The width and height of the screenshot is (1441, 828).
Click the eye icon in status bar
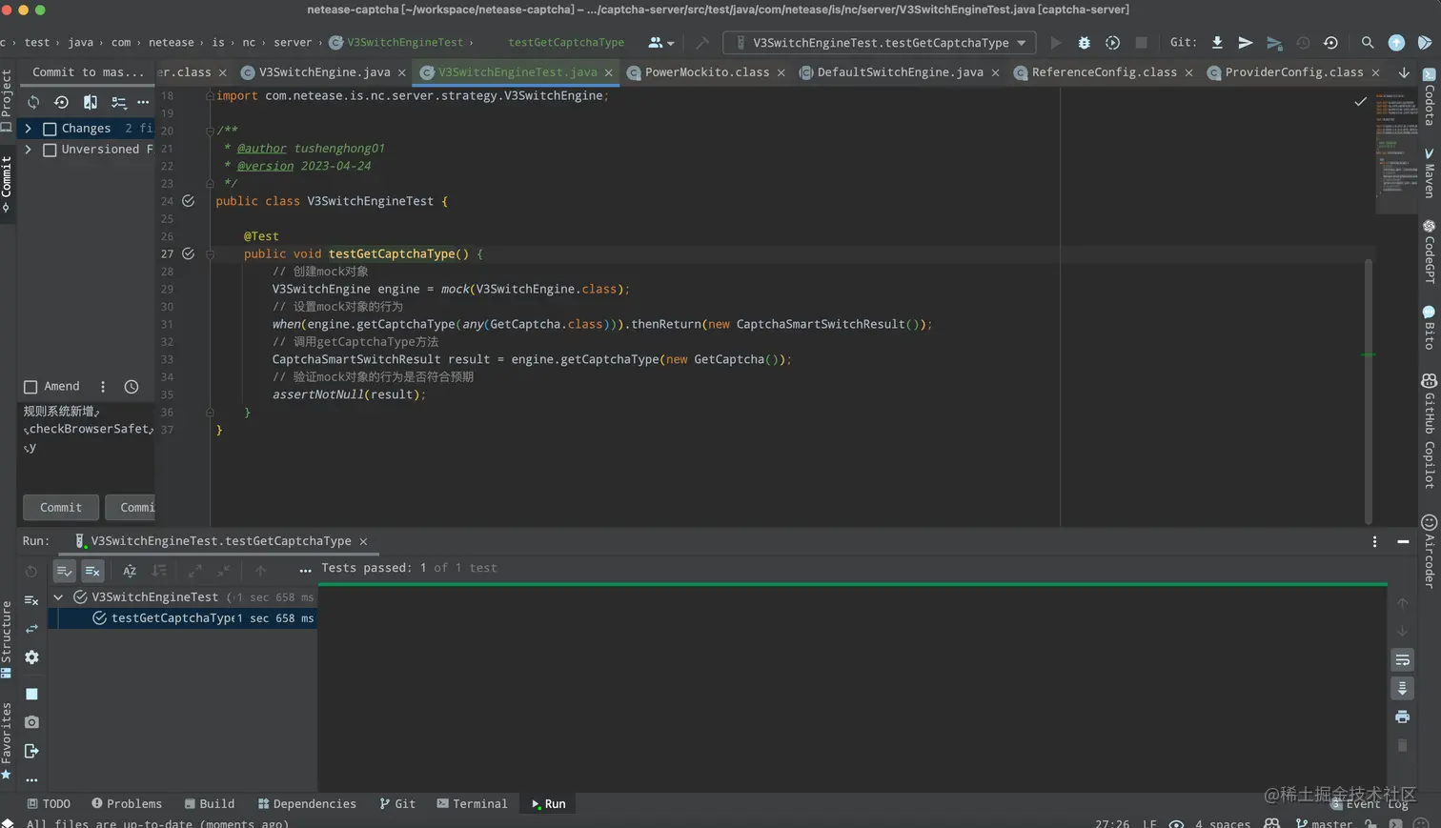pos(1176,823)
